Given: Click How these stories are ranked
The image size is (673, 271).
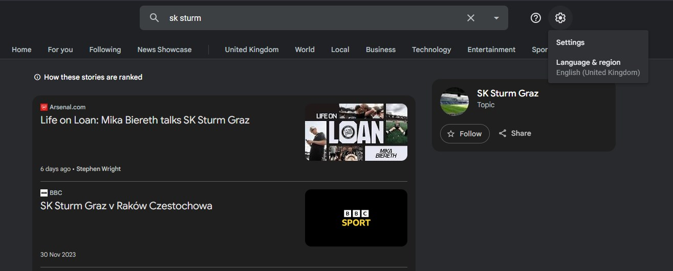Looking at the screenshot, I should 93,77.
